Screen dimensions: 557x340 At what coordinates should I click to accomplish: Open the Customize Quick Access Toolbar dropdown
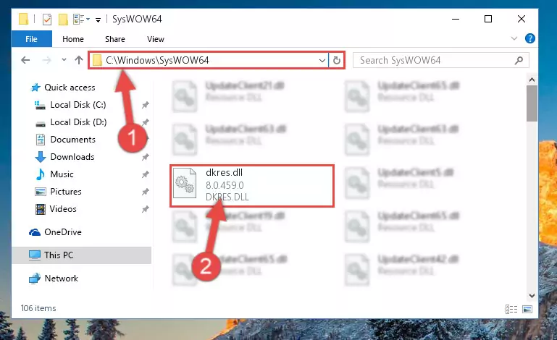pos(98,20)
